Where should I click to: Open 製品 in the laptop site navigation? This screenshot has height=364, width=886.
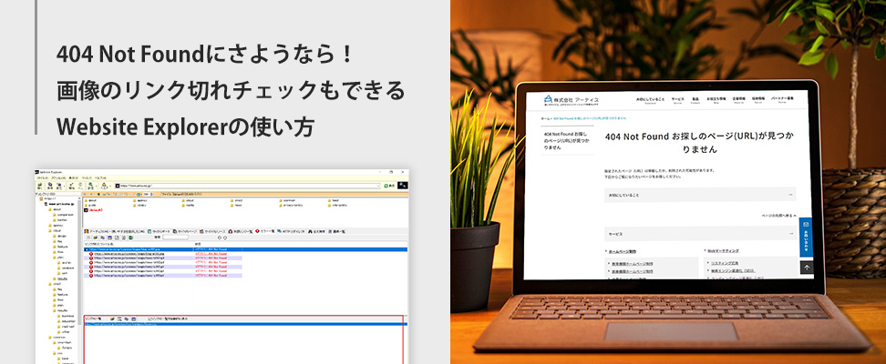[695, 100]
